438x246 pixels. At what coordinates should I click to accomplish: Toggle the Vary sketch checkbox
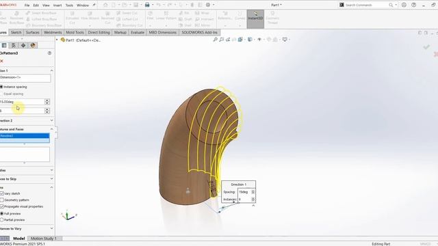pyautogui.click(x=1, y=193)
